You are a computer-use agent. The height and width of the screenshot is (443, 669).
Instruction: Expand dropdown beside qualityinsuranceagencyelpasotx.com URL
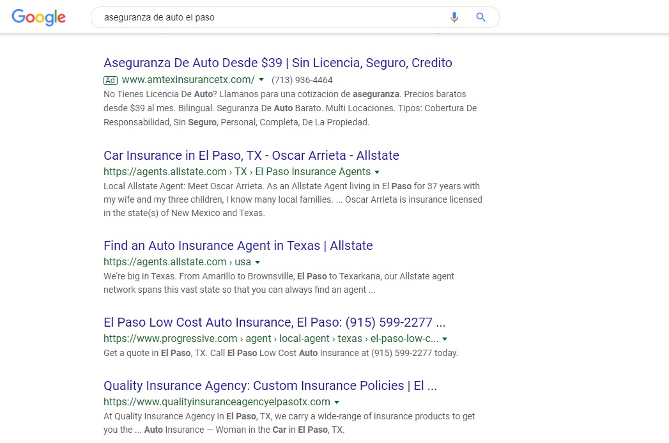point(337,402)
